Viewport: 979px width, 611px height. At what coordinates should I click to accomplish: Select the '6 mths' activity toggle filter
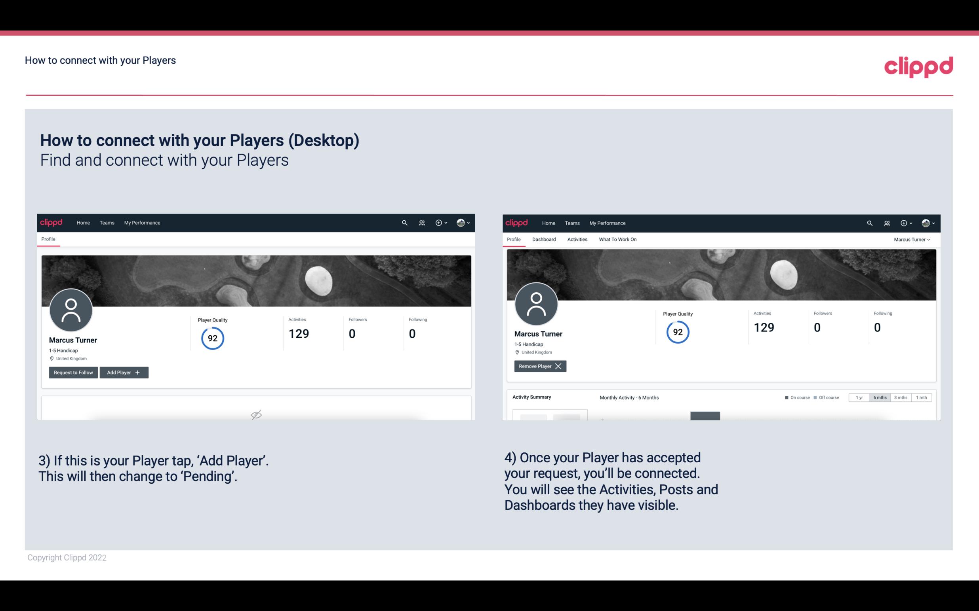[879, 397]
